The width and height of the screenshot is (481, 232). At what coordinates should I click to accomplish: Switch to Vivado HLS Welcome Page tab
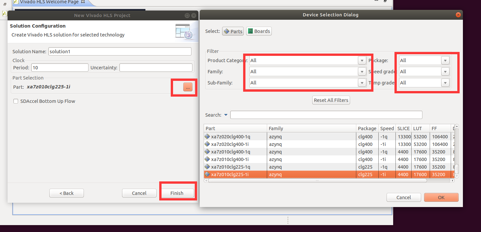point(49,2)
